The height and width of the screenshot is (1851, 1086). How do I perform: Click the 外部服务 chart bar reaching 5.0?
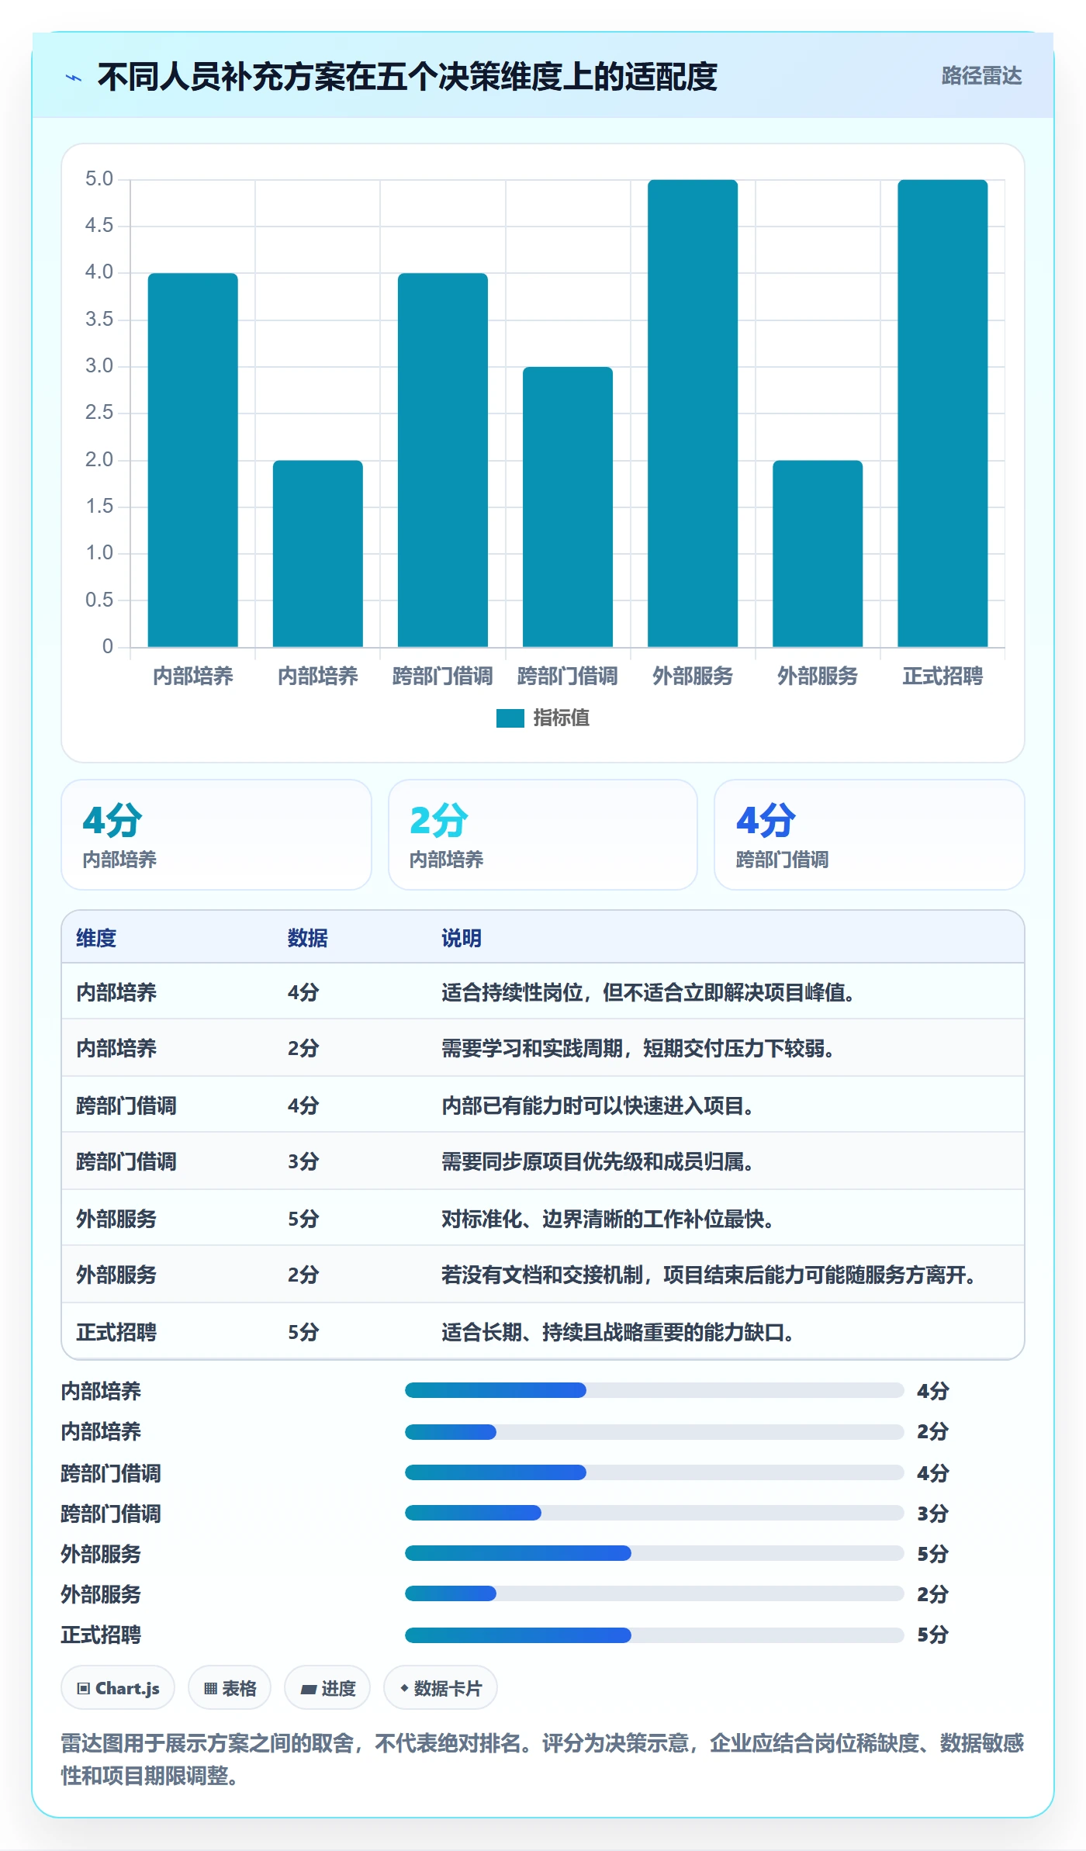693,413
